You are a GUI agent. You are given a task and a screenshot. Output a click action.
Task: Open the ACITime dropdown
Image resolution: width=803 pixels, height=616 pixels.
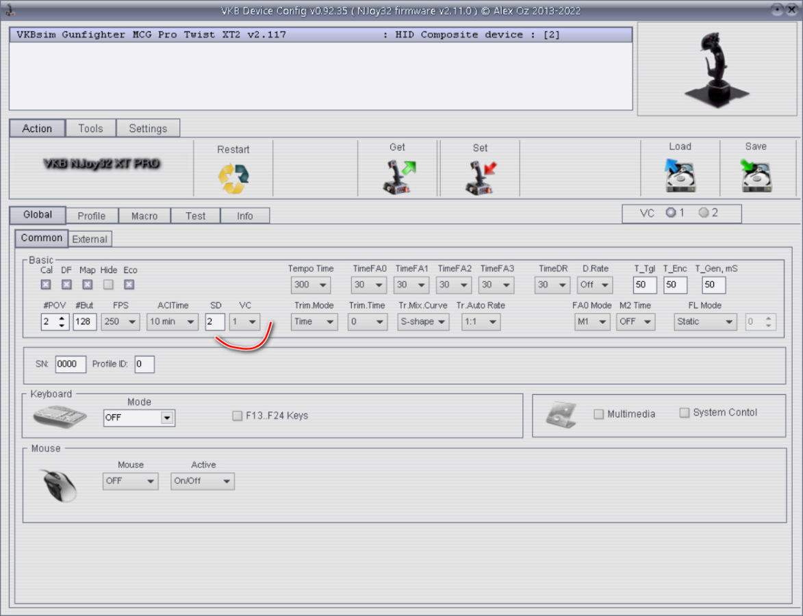172,322
